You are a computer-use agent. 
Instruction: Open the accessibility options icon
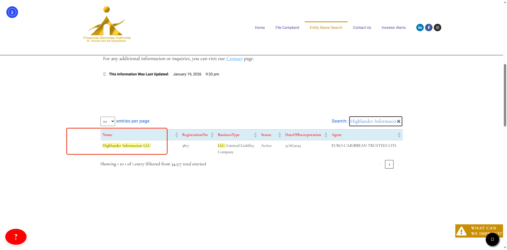12,12
